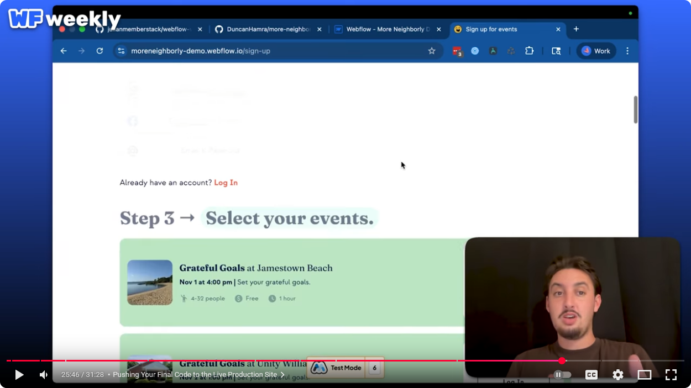Click the Jamestown Beach event thumbnail
The width and height of the screenshot is (691, 388).
click(150, 283)
